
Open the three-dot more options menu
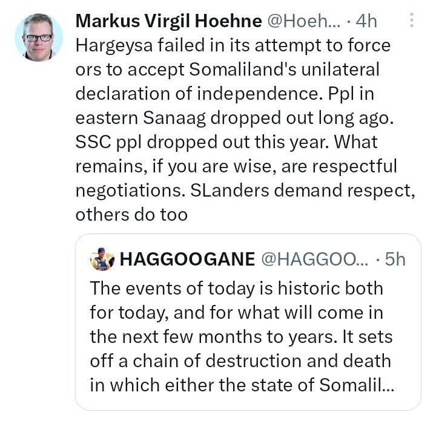pos(412,20)
